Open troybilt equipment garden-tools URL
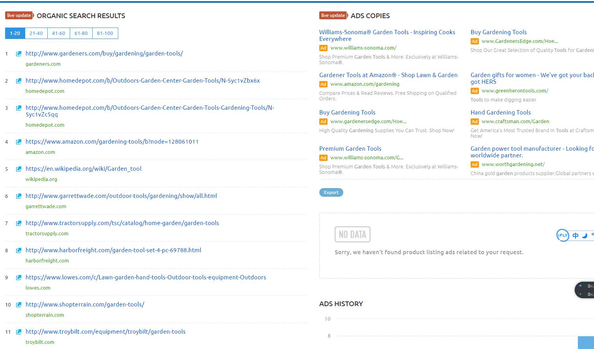The width and height of the screenshot is (594, 349). (x=106, y=332)
